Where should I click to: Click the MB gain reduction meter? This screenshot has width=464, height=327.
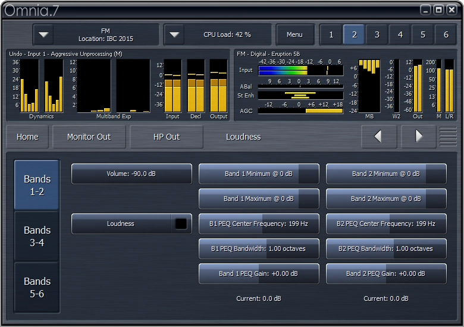(369, 86)
